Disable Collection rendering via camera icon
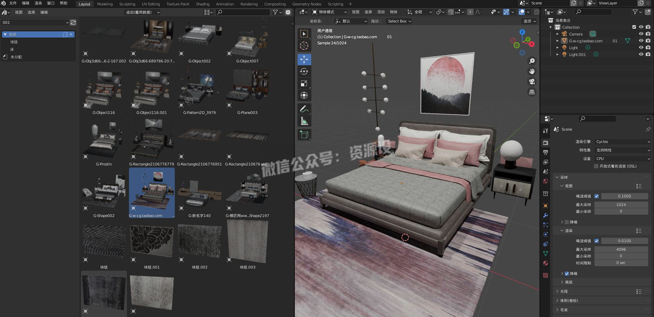The height and width of the screenshot is (317, 654). click(648, 27)
